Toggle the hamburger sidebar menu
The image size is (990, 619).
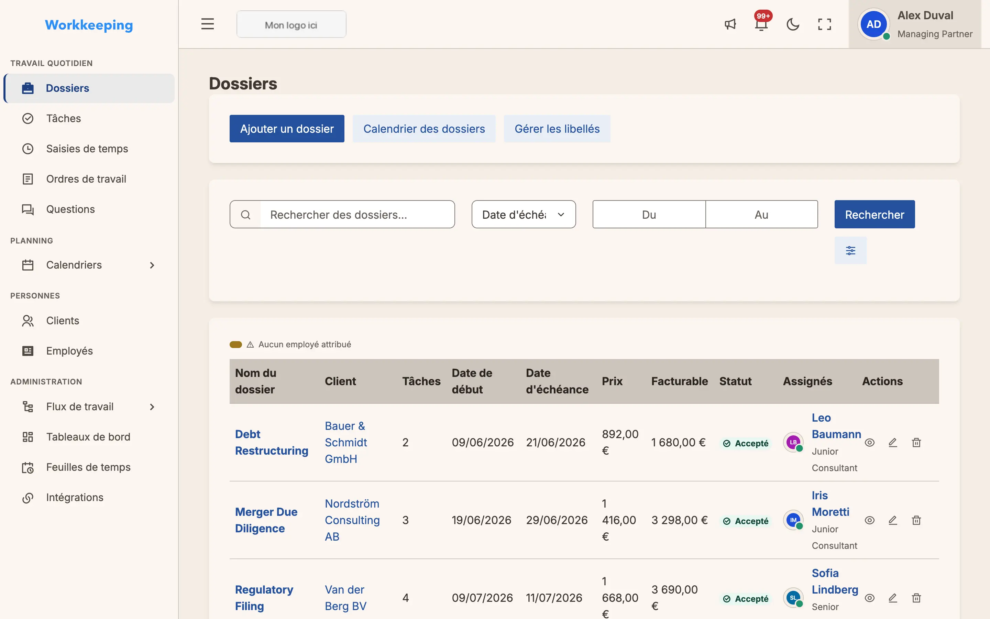pos(207,24)
